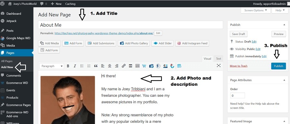Switch to the Visual editor tab

point(207,58)
